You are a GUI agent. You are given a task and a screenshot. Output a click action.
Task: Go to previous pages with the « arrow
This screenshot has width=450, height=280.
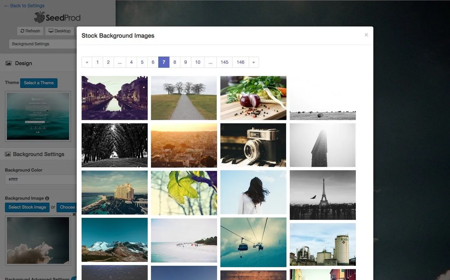(87, 62)
